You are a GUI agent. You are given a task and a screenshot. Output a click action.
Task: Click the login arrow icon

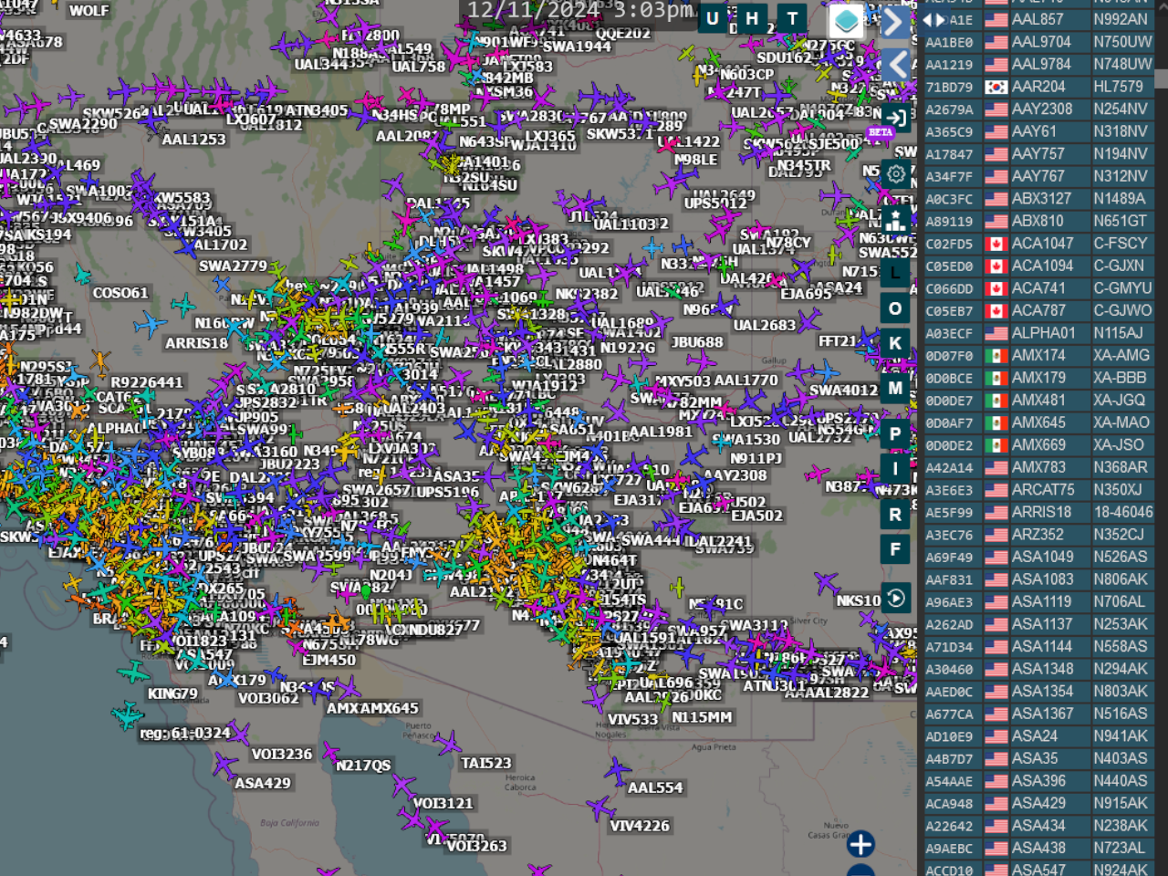[896, 118]
